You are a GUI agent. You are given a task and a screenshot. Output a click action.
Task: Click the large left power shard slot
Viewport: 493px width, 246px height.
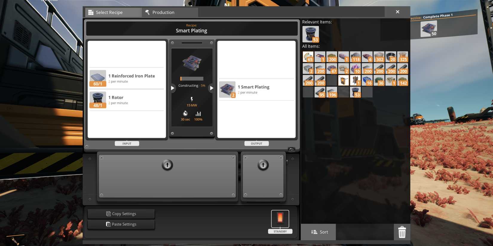tap(167, 176)
